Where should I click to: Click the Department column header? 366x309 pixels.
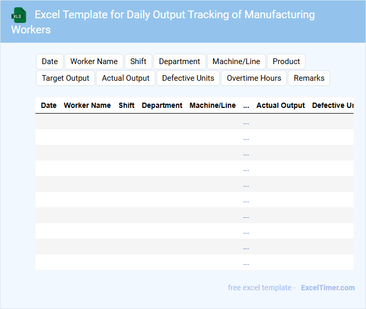pos(162,105)
